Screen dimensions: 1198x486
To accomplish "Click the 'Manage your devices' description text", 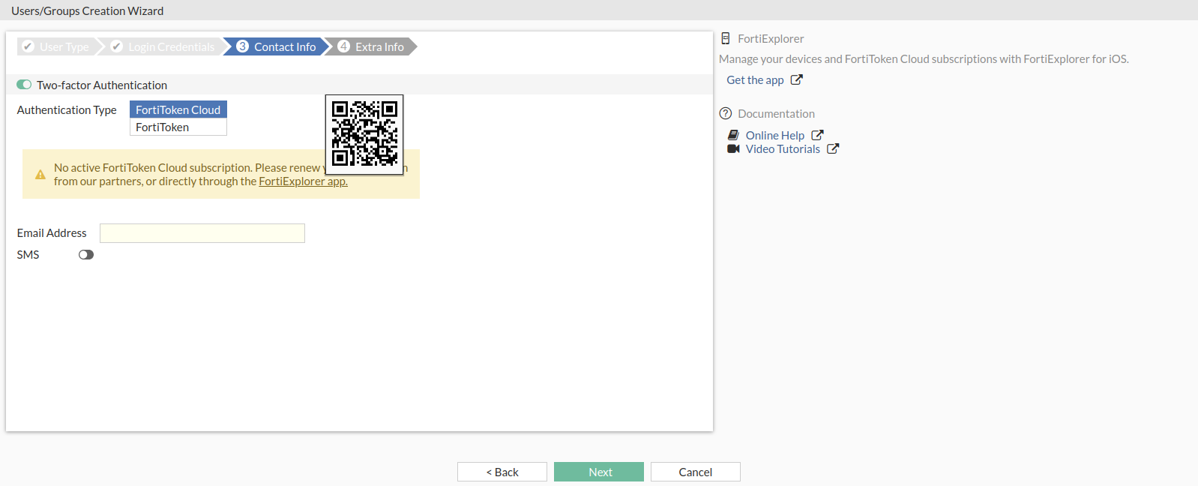I will pyautogui.click(x=924, y=59).
